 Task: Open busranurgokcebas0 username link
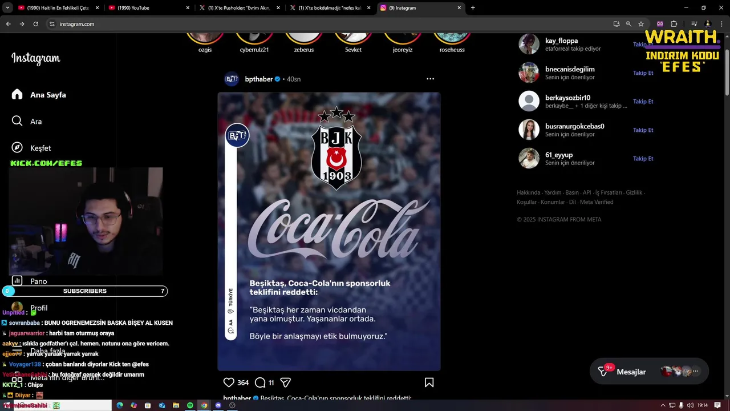(x=574, y=126)
